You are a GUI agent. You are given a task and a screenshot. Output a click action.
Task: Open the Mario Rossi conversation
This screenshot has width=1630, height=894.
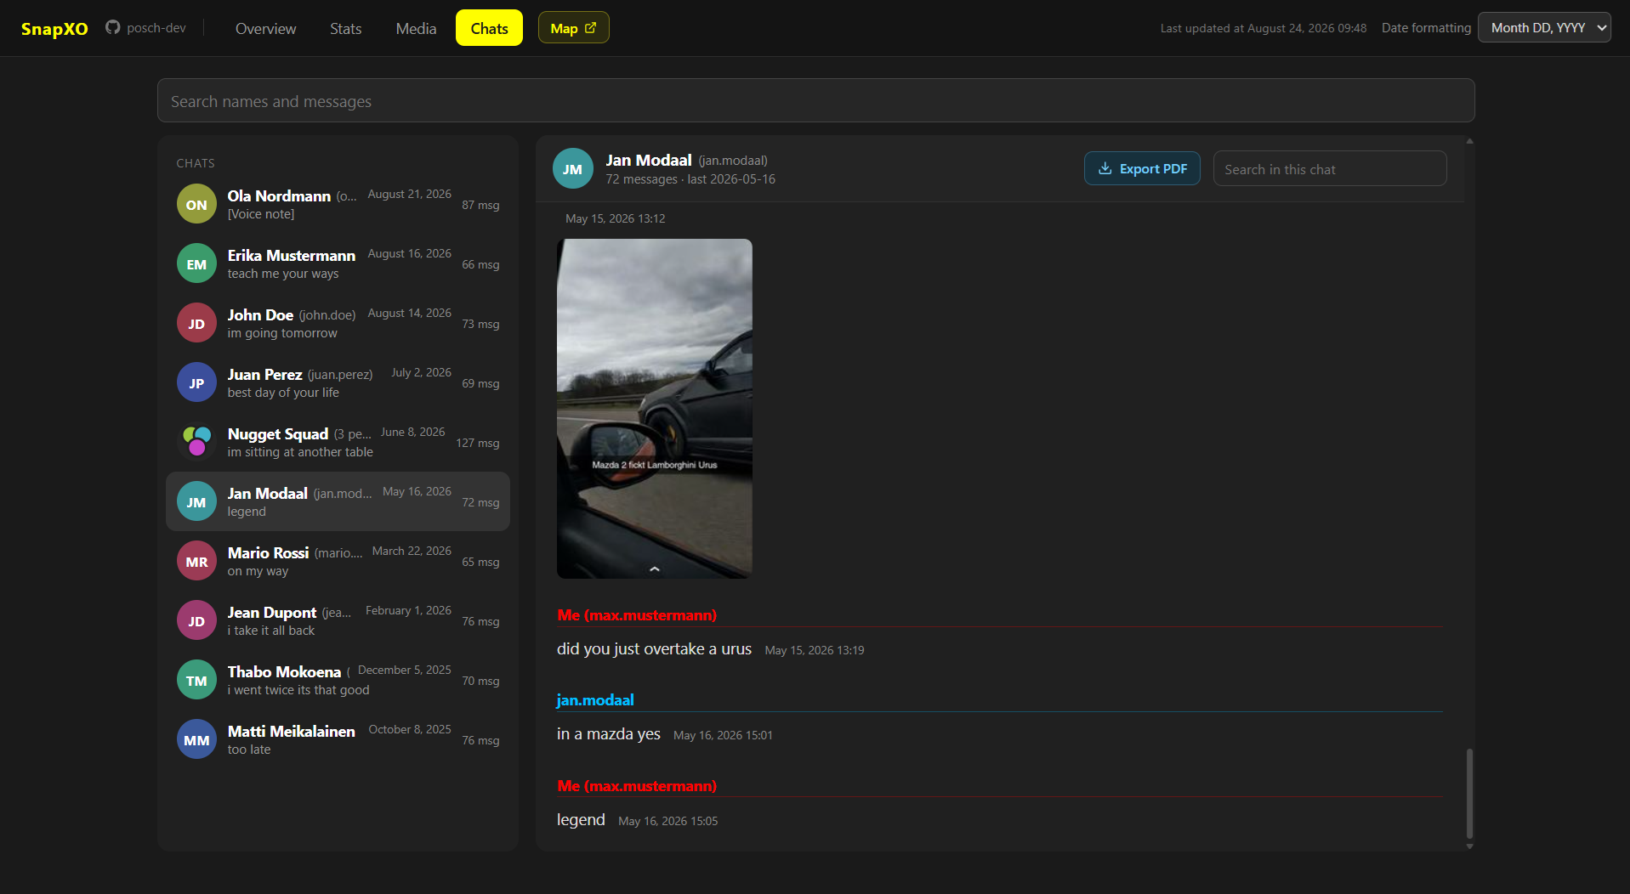tap(338, 561)
